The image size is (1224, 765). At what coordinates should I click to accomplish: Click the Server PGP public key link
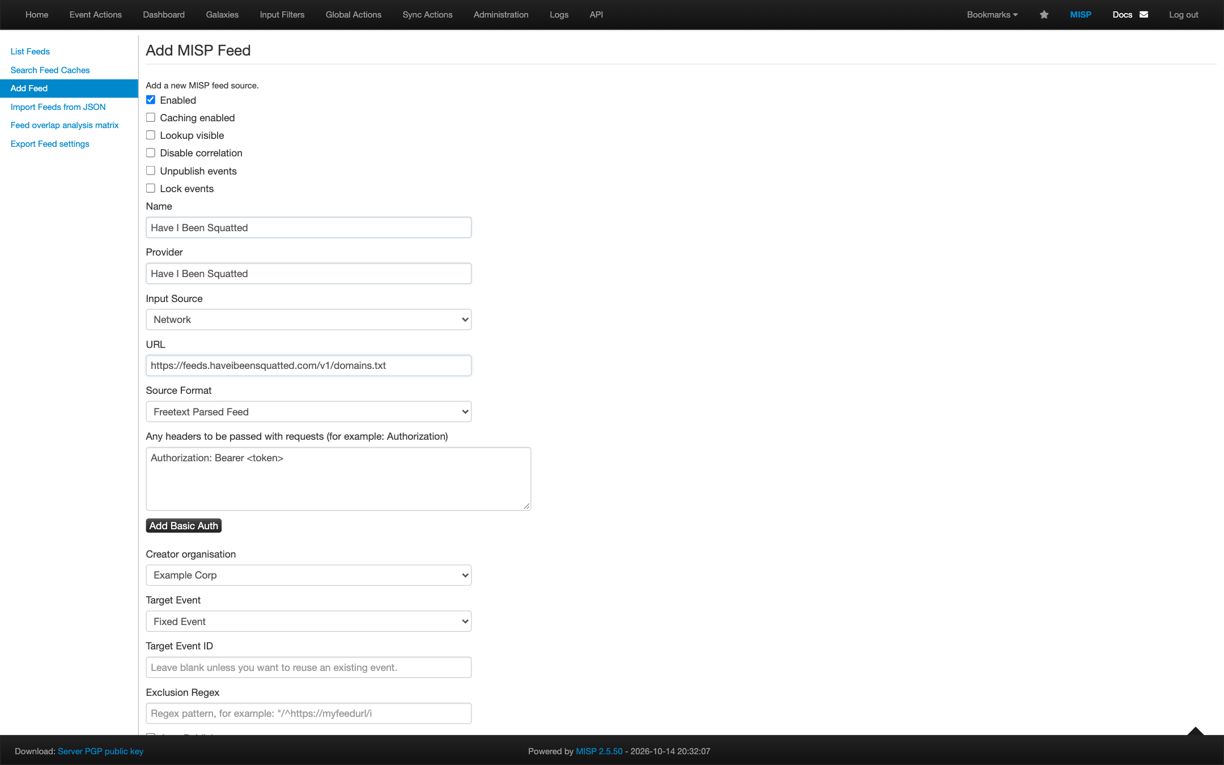[100, 751]
